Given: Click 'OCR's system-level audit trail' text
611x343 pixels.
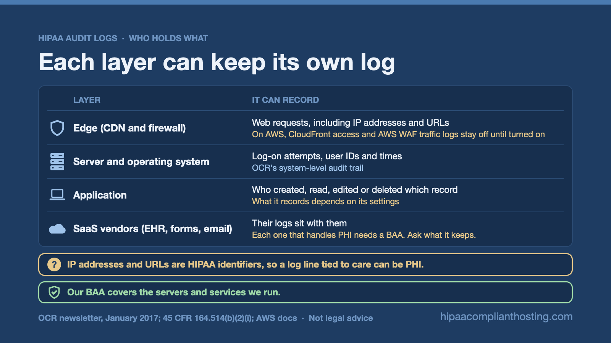Looking at the screenshot, I should pyautogui.click(x=307, y=168).
